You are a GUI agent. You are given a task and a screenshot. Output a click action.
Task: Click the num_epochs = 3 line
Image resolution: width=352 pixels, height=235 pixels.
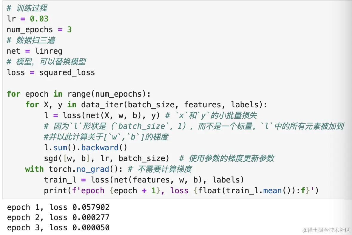[x=39, y=30]
